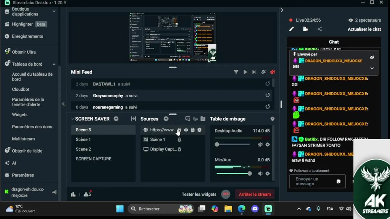
Task: Click the REC record button
Action: click(x=226, y=194)
